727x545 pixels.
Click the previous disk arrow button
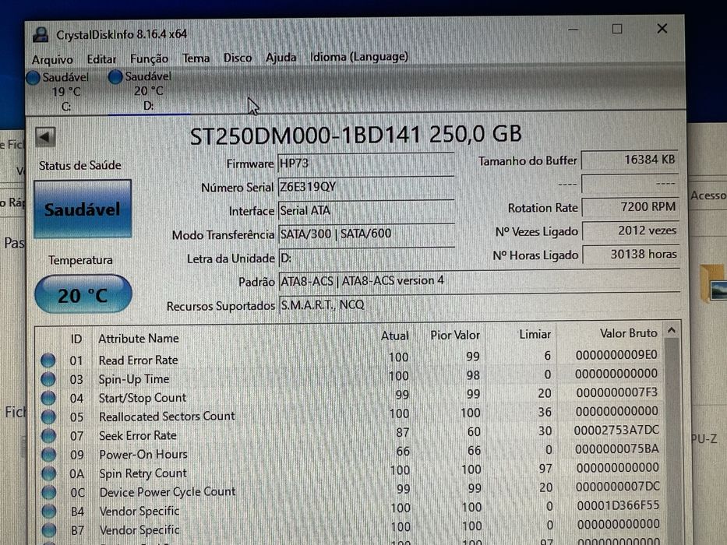coord(45,137)
